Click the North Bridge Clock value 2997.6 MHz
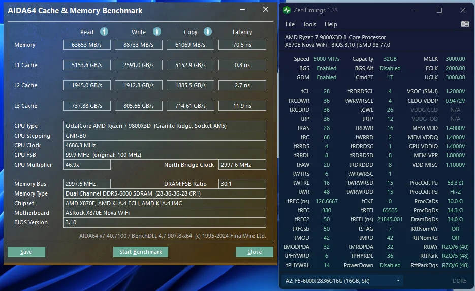This screenshot has width=475, height=291. pos(242,165)
